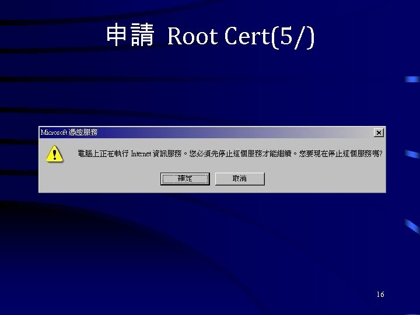Click the slide heading '申請 Root Cert(5/)'
This screenshot has height=315, width=420.
(210, 36)
